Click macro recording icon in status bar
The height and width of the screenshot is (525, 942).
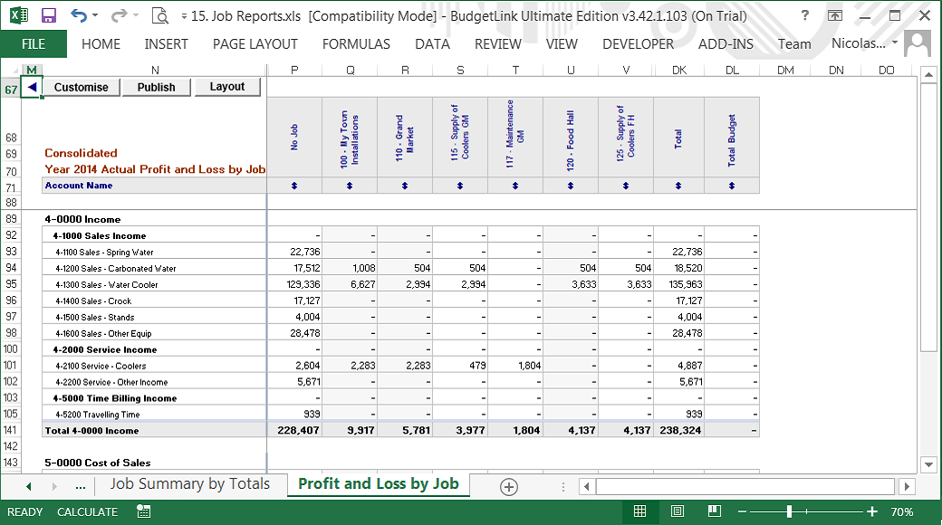coord(144,511)
